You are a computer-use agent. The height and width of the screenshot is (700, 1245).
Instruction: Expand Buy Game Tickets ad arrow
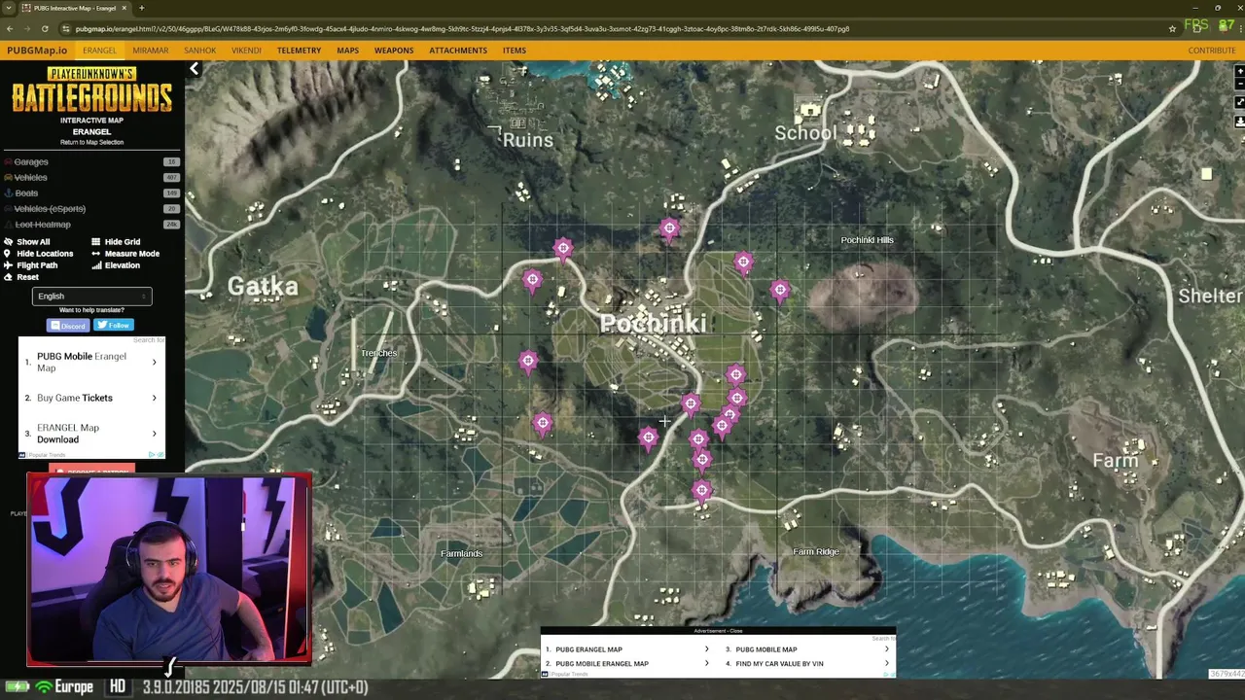point(154,398)
